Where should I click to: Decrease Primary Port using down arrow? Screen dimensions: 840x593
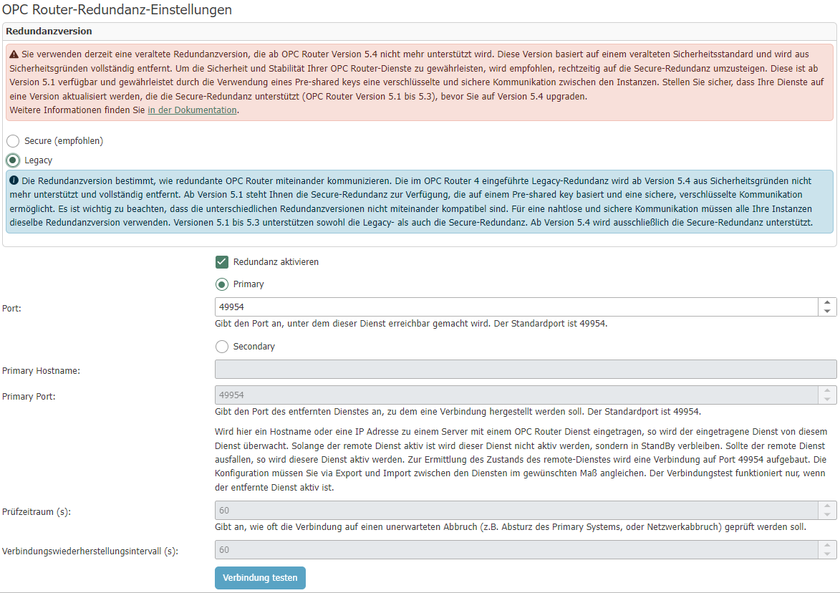[x=827, y=400]
